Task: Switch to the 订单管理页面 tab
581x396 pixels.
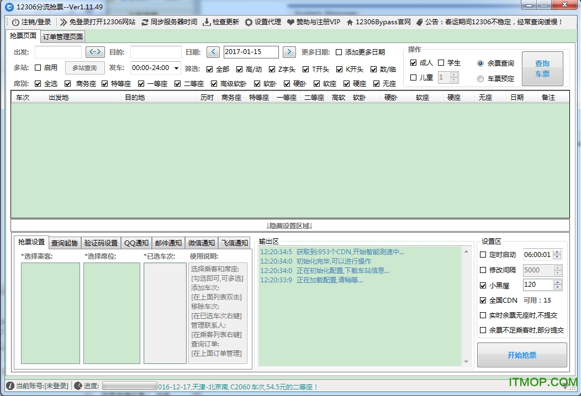Action: pyautogui.click(x=62, y=36)
